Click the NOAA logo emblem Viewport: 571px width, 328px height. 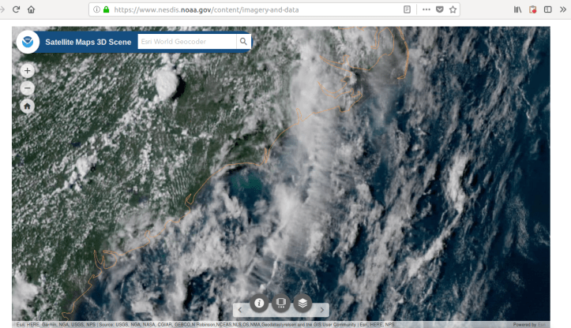27,42
